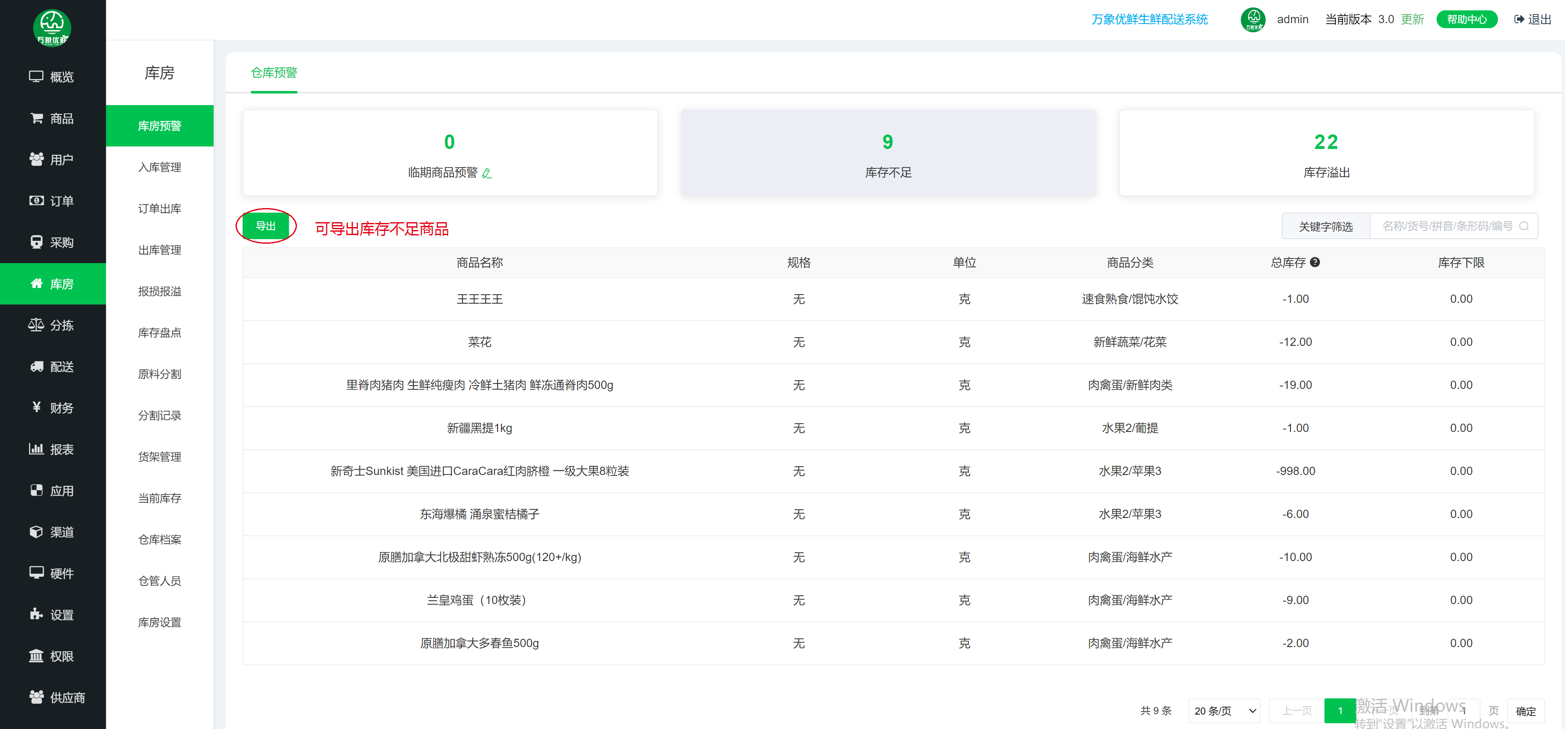Click the 采购 purchasing icon
Viewport: 1565px width, 729px height.
pos(36,242)
